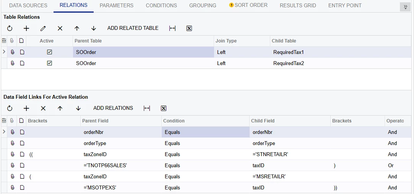The image size is (414, 194).
Task: Export Data Field Links to Excel
Action: click(x=164, y=108)
